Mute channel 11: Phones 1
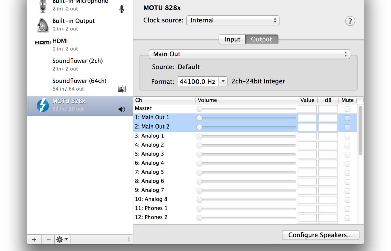 tap(347, 209)
